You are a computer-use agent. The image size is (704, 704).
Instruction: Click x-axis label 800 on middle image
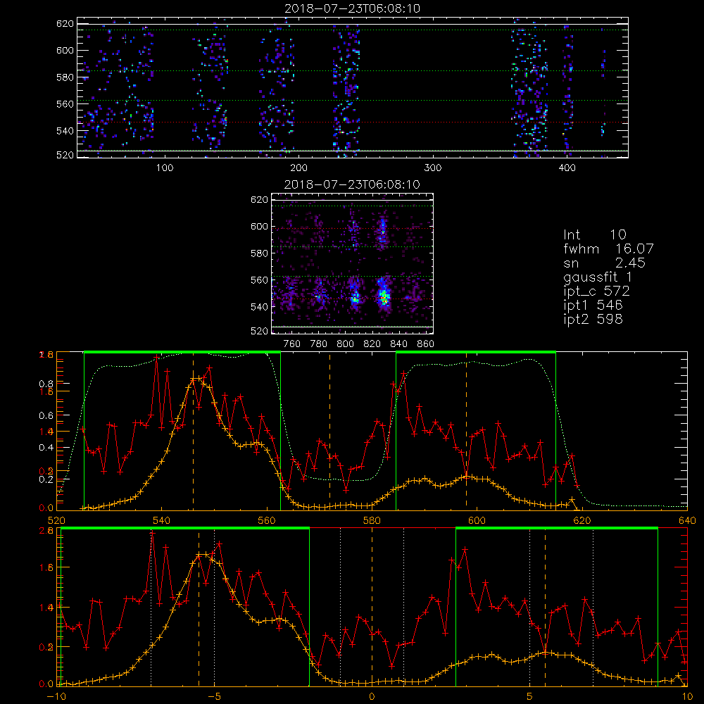click(345, 344)
